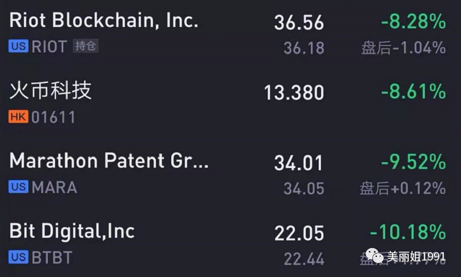Screen dimensions: 461x277
Task: Click the 盘后-1.04% after-hours label for RIOT
Action: [x=403, y=48]
